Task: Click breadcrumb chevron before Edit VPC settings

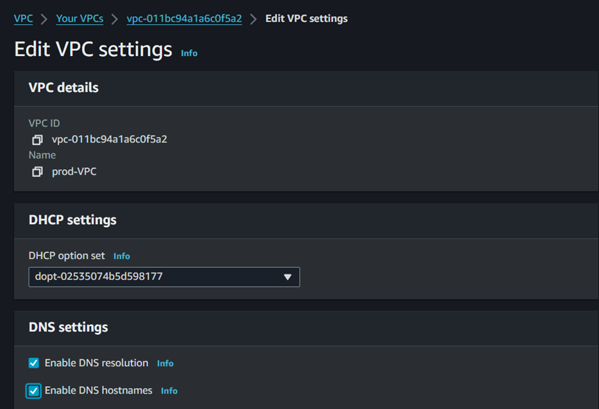Action: 253,19
